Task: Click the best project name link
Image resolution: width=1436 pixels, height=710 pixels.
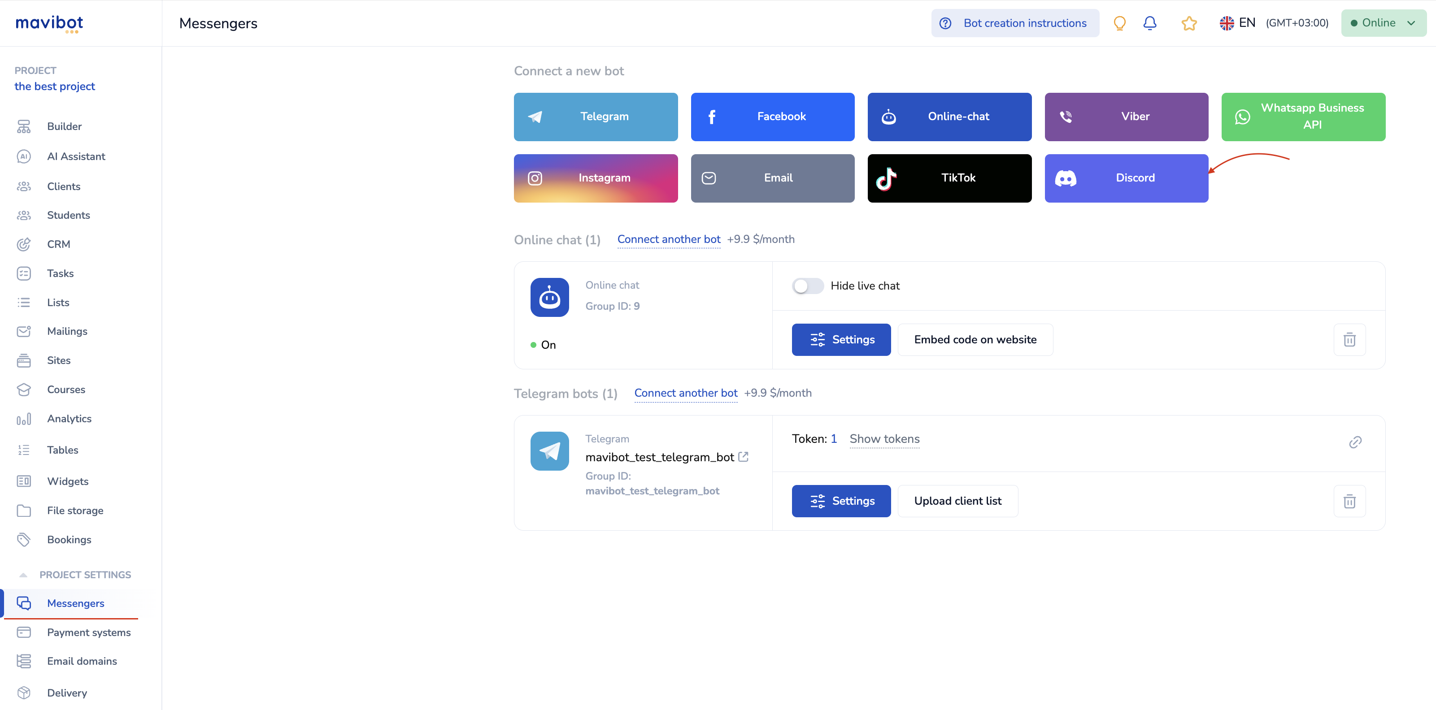Action: (x=55, y=87)
